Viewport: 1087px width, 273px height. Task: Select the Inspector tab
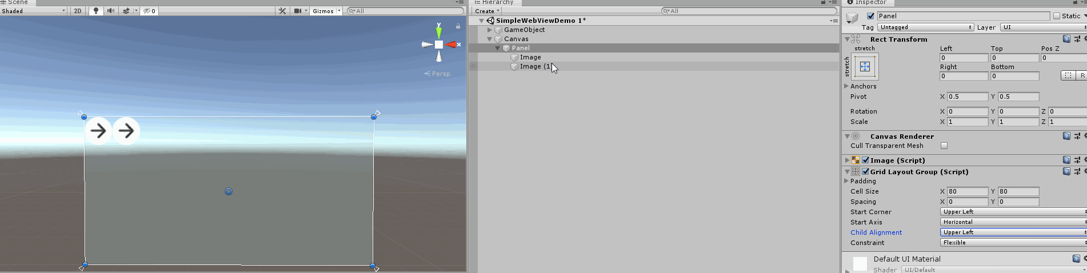pyautogui.click(x=867, y=2)
